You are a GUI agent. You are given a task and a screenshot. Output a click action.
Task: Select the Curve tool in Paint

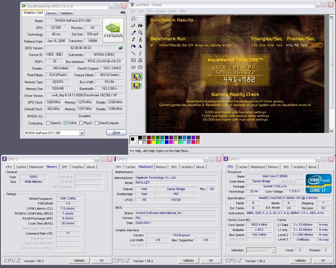140,53
